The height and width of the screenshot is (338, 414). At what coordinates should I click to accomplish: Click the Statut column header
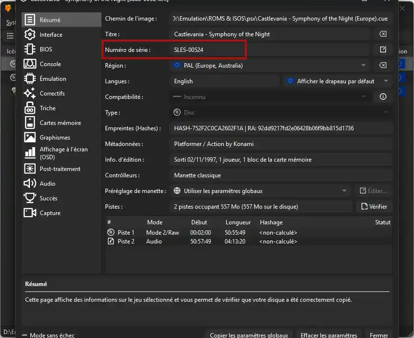pos(383,222)
